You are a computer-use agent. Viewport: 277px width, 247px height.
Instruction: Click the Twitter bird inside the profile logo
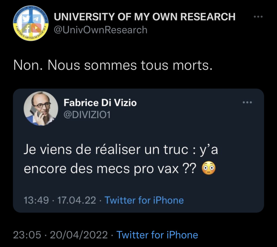(x=26, y=19)
